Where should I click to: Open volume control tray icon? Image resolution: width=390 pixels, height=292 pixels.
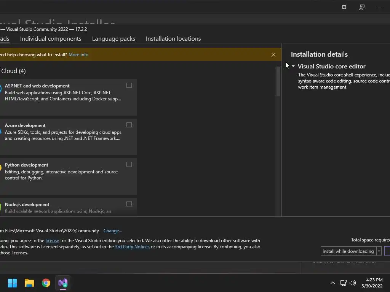tap(352, 283)
